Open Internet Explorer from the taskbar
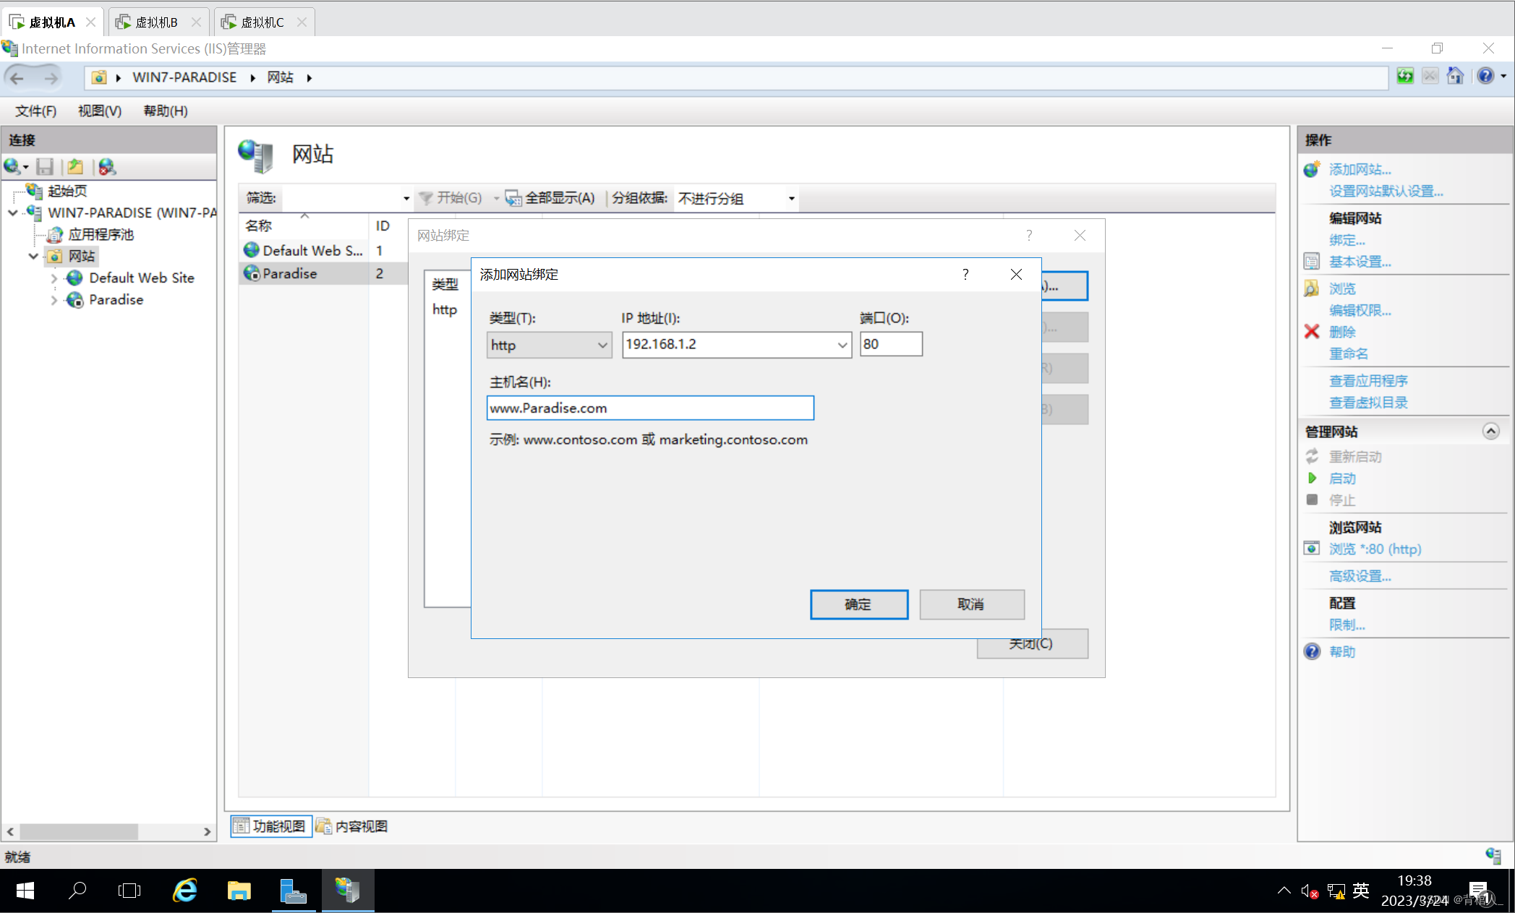The height and width of the screenshot is (913, 1515). (x=185, y=891)
